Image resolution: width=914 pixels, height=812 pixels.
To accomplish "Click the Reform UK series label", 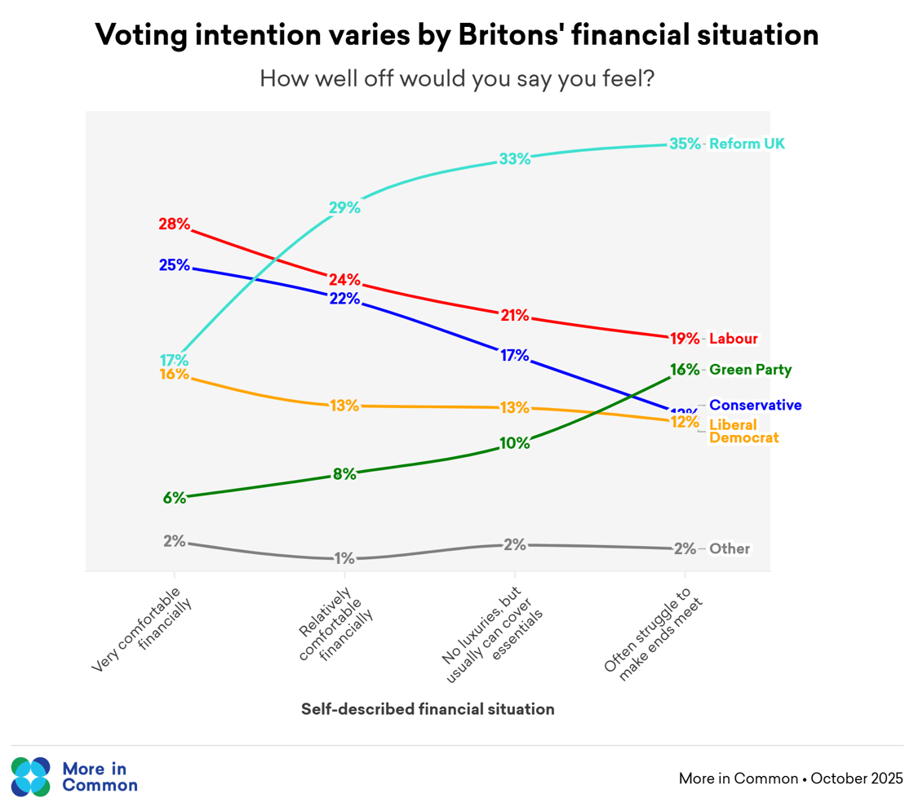I will (x=747, y=144).
